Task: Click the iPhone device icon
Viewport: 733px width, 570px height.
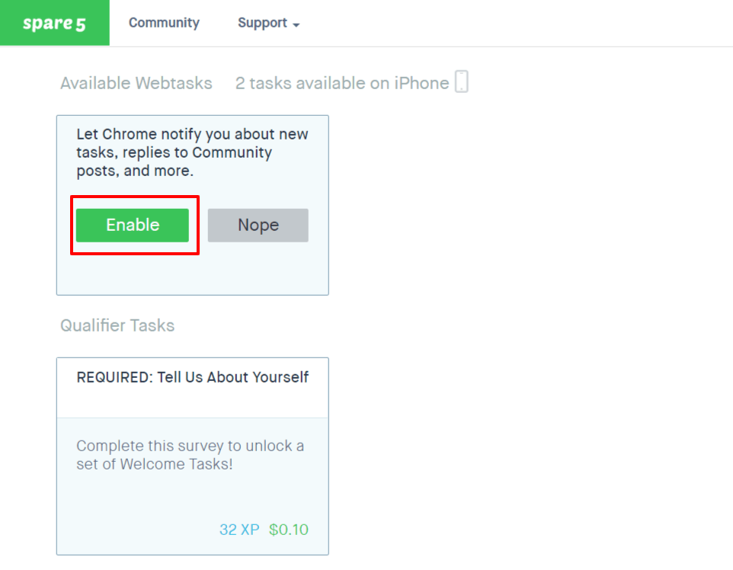Action: pyautogui.click(x=462, y=82)
